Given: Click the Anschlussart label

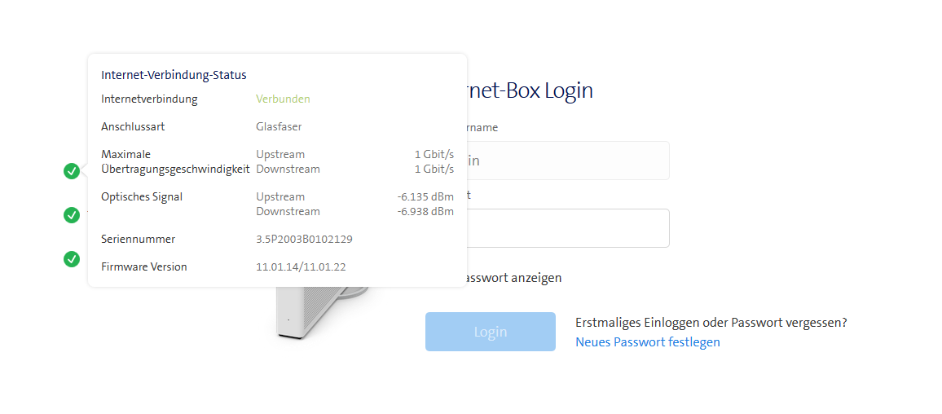Looking at the screenshot, I should click(133, 127).
